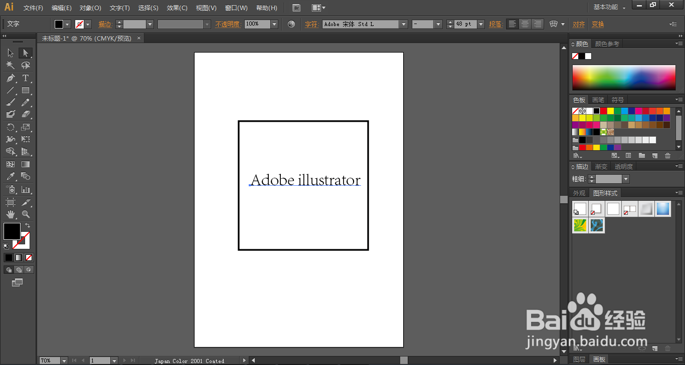Select the Paintbrush tool
Image resolution: width=685 pixels, height=365 pixels.
(x=11, y=103)
